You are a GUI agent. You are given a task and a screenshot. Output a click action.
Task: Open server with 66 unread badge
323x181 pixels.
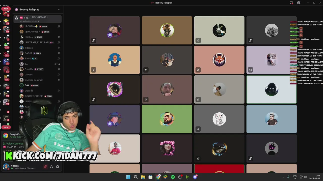(x=6, y=70)
